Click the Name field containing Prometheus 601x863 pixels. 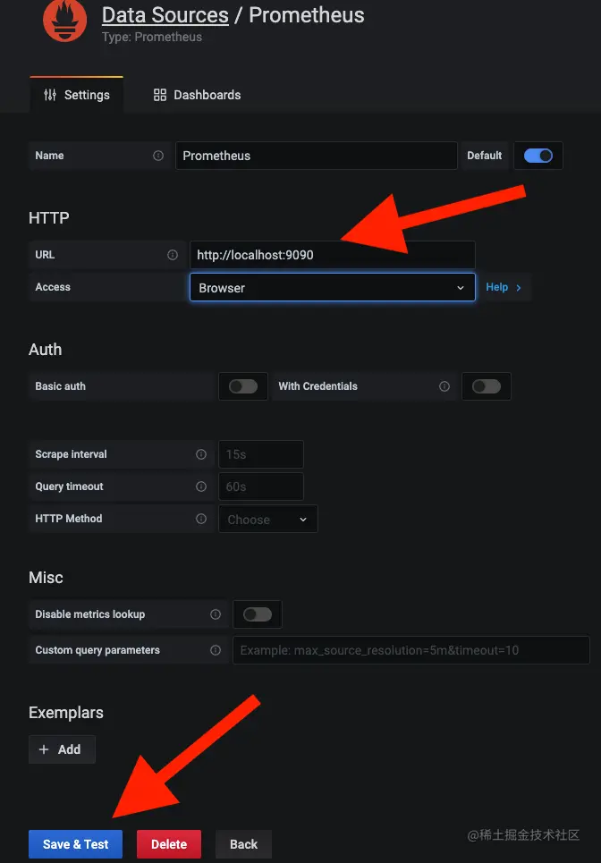[x=317, y=156]
